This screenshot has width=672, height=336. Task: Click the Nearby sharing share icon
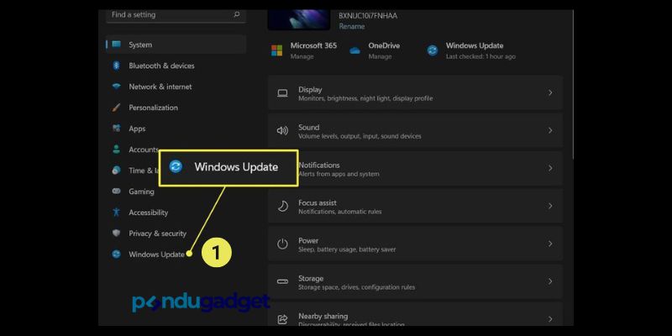(282, 319)
